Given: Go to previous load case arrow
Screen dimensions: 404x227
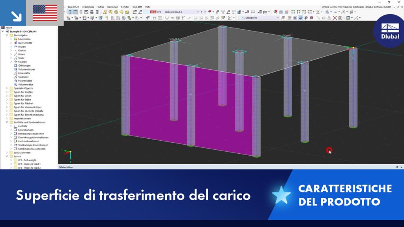Looking at the screenshot, I should (202, 12).
